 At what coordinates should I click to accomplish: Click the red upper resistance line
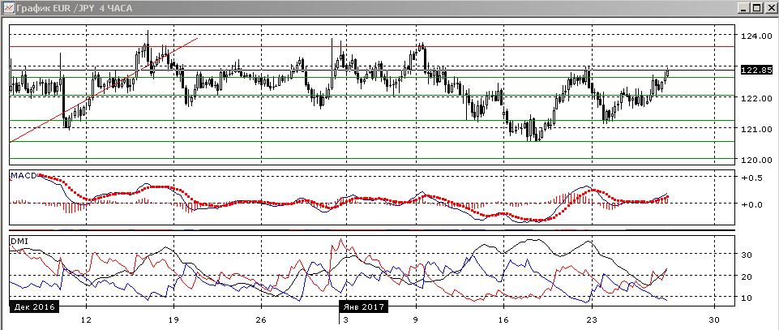pyautogui.click(x=371, y=47)
